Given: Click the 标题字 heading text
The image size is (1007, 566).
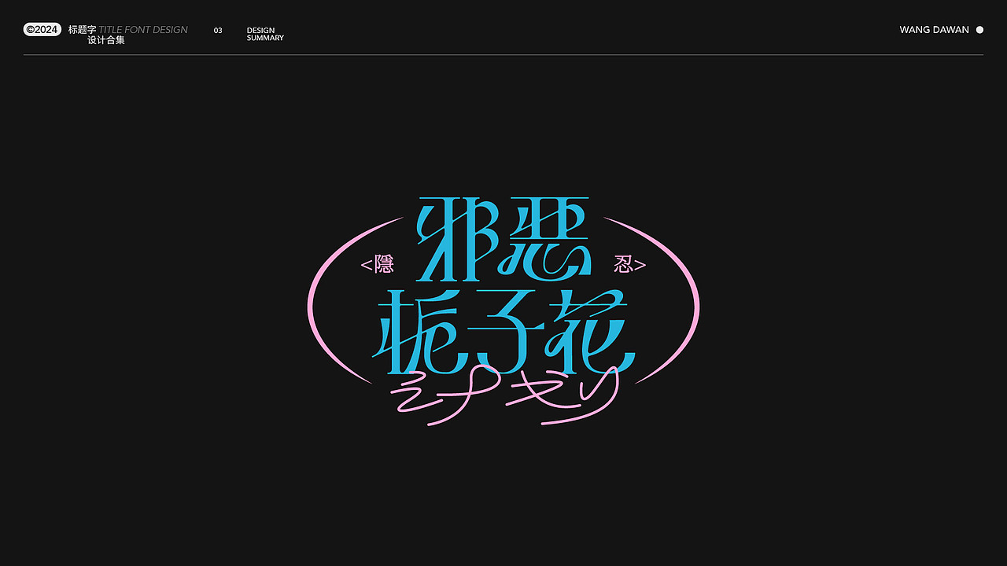Looking at the screenshot, I should pos(83,30).
